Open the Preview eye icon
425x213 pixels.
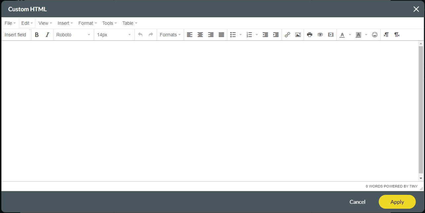pyautogui.click(x=320, y=34)
